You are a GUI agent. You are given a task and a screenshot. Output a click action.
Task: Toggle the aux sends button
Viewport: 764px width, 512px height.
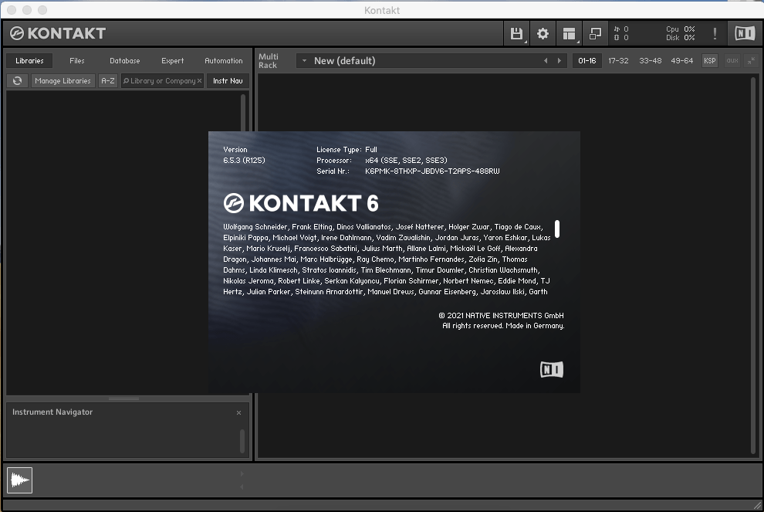[x=732, y=61]
